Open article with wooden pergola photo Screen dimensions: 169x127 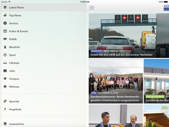[156, 116]
